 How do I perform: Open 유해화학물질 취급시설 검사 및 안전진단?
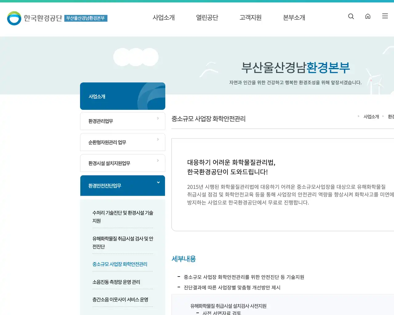[123, 242]
